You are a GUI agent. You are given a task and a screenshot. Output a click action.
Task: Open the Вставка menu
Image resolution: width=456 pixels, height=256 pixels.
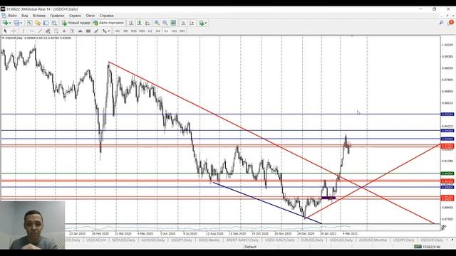pos(39,16)
